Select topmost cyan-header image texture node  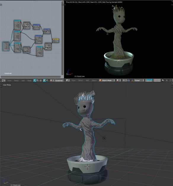17,25
